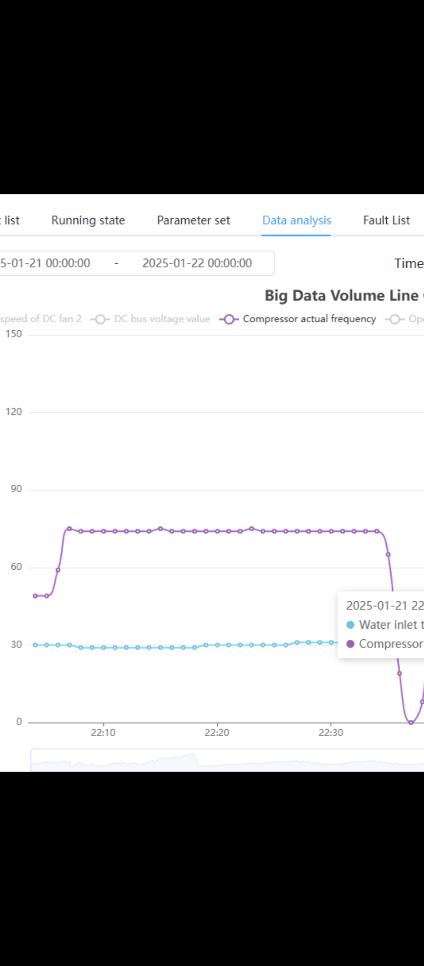
Task: Select the leftmost purple compressor data point
Action: tap(35, 596)
